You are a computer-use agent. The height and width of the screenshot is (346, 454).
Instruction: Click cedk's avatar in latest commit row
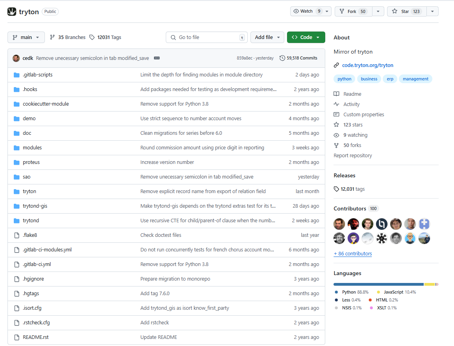click(16, 58)
